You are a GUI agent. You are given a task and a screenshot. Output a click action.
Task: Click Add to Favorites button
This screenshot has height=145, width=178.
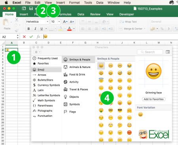(153, 99)
